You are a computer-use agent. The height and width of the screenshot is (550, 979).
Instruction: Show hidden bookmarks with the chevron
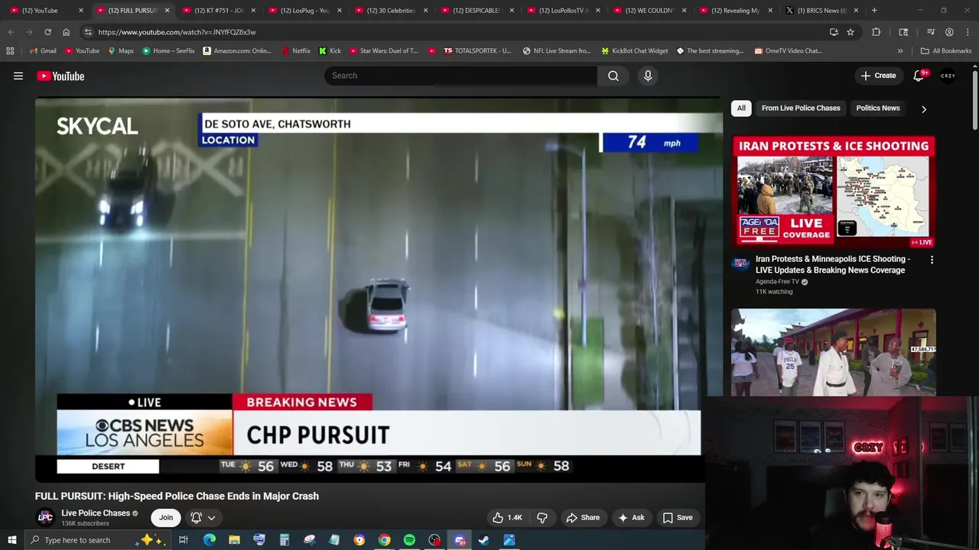coord(900,50)
